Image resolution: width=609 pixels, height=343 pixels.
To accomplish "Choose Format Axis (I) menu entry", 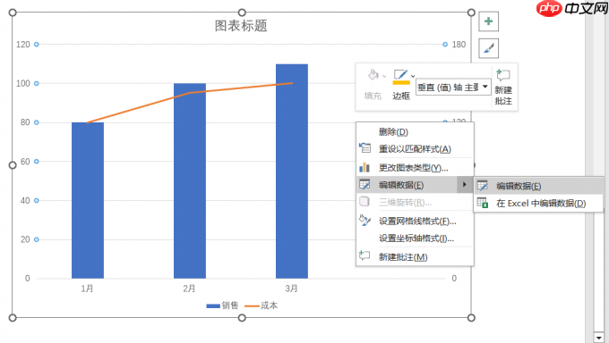I will tap(416, 238).
